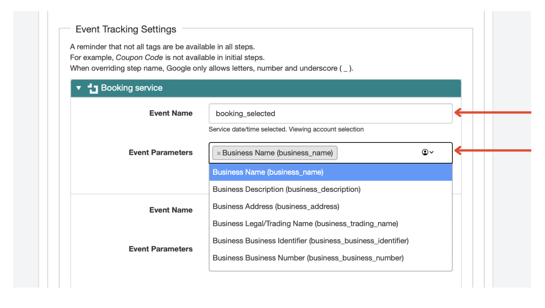Image resolution: width=545 pixels, height=308 pixels.
Task: Remove the Business Name tag with x
Action: pos(219,153)
